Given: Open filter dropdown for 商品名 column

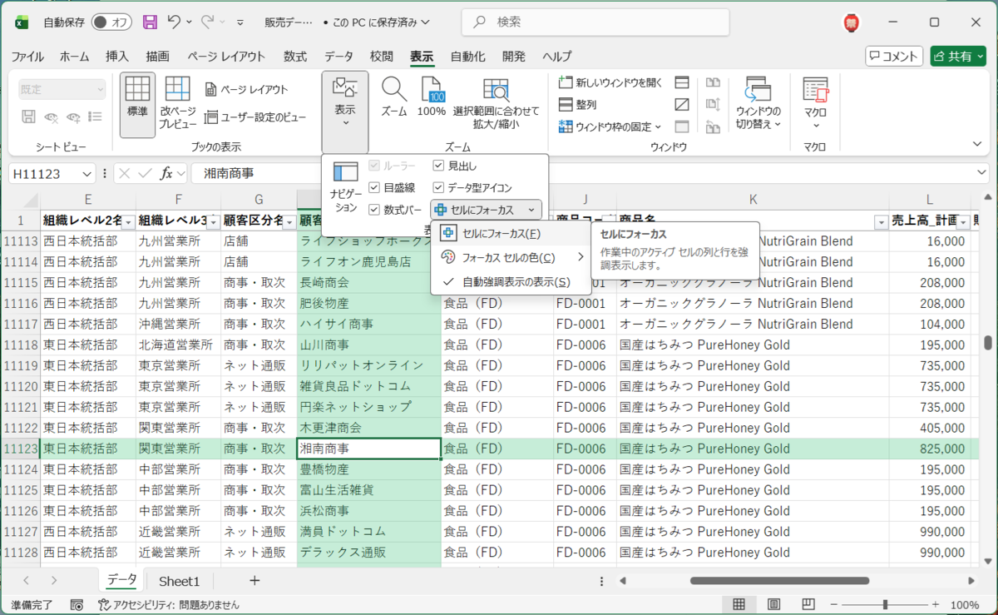Looking at the screenshot, I should (x=881, y=221).
